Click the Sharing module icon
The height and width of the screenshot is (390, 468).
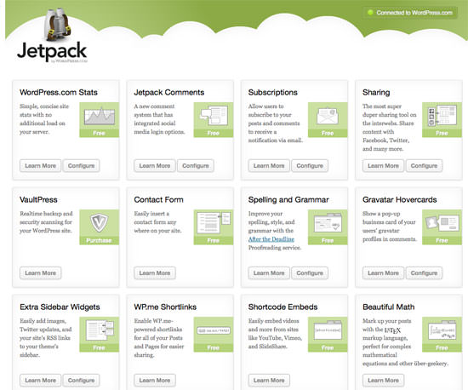point(442,116)
